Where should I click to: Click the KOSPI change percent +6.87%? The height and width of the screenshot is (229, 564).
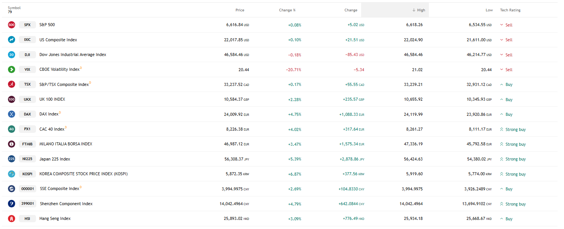[x=295, y=174]
